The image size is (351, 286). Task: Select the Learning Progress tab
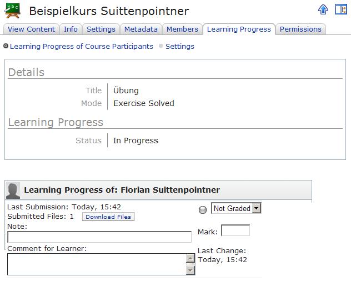pos(239,29)
